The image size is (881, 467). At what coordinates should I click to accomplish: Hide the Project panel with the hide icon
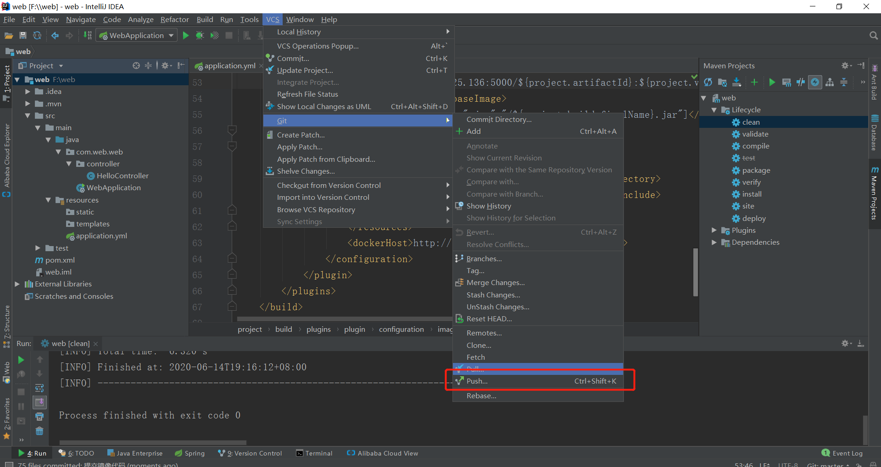[181, 66]
